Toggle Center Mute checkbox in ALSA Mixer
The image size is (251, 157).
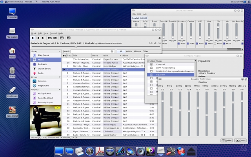pos(188,44)
